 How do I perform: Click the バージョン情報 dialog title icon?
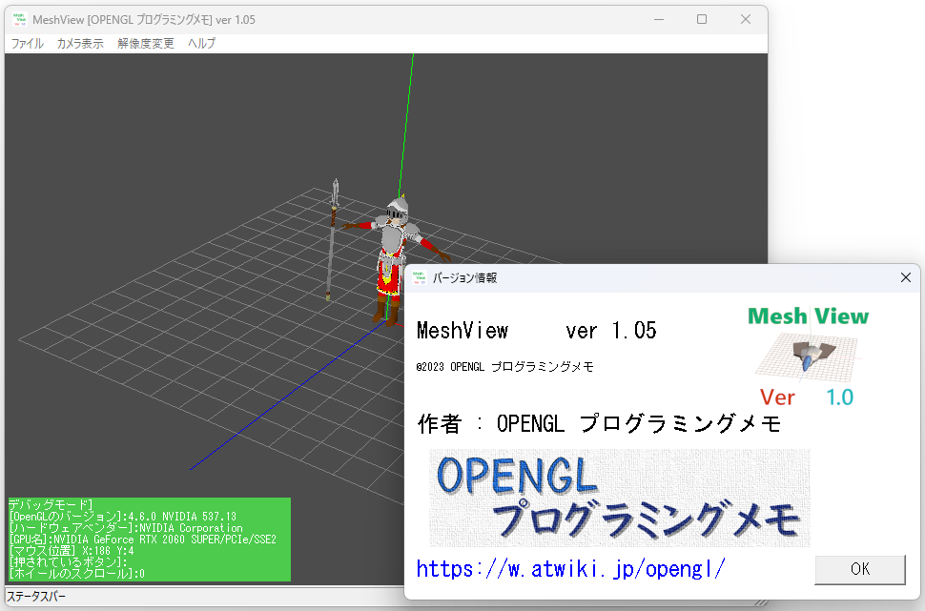[x=420, y=277]
